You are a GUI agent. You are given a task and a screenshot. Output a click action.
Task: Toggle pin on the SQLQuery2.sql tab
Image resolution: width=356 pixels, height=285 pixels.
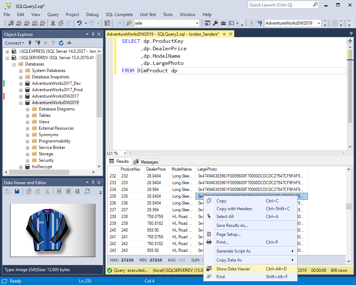point(224,34)
